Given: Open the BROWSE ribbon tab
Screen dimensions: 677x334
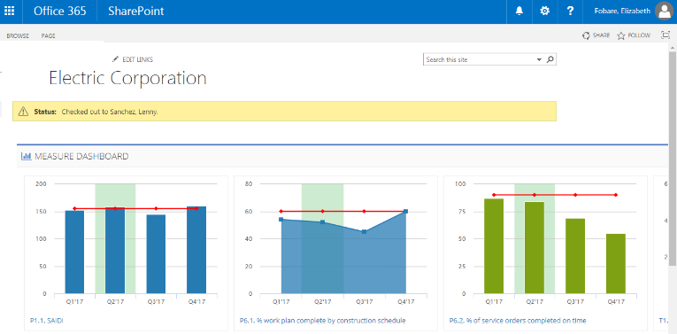Looking at the screenshot, I should point(18,35).
